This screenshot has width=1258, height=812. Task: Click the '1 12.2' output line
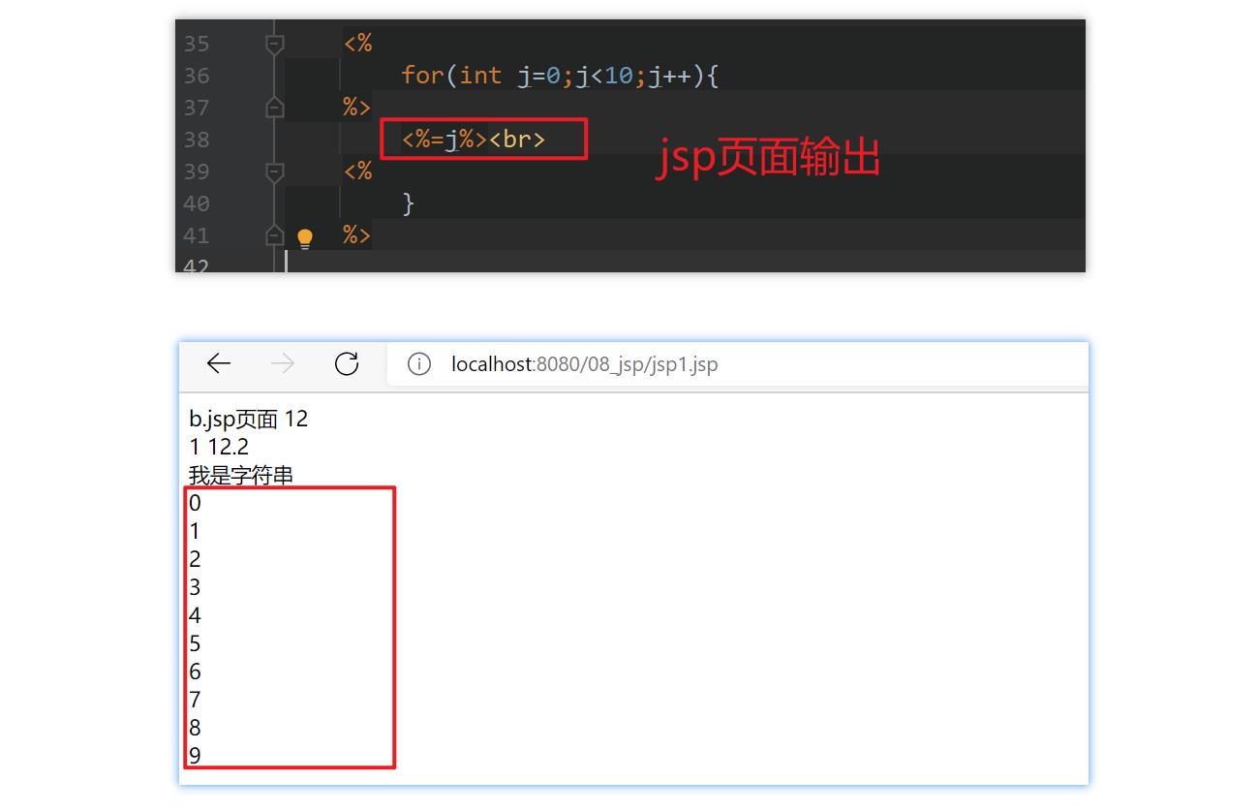tap(219, 447)
